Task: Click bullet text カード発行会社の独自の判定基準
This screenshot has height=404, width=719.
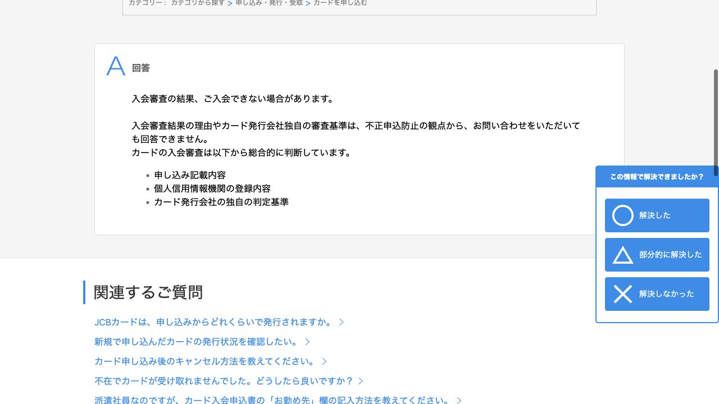Action: pos(221,202)
